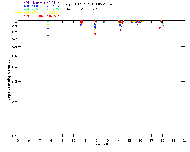Viewport: 190px width, 152px height.
Task: Click the Time (GMT) x-axis label
Action: [101, 144]
